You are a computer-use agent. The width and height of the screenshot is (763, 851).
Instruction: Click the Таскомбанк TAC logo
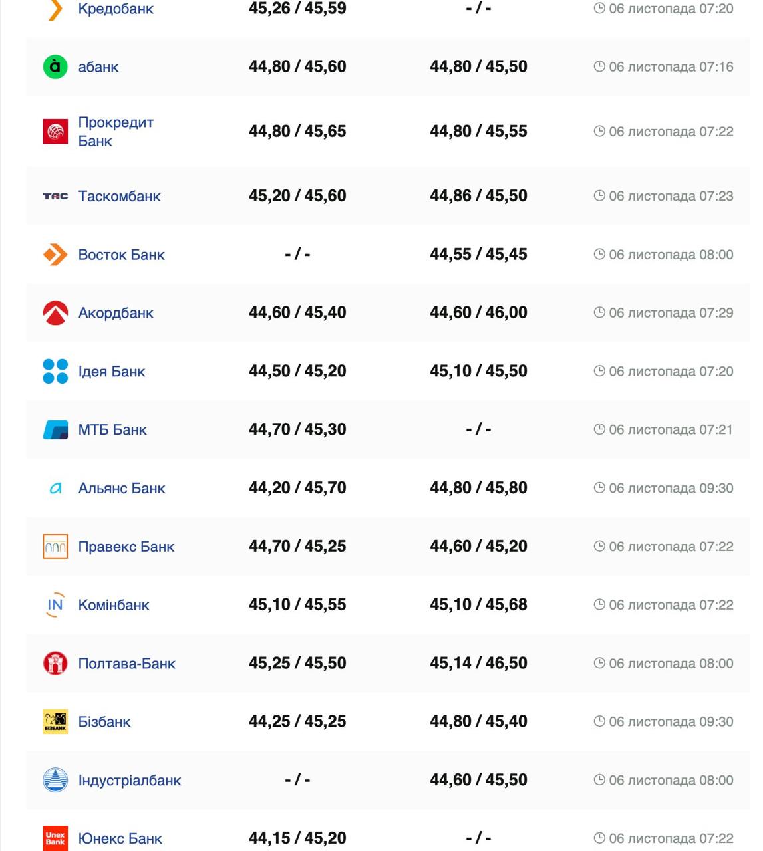tap(55, 196)
